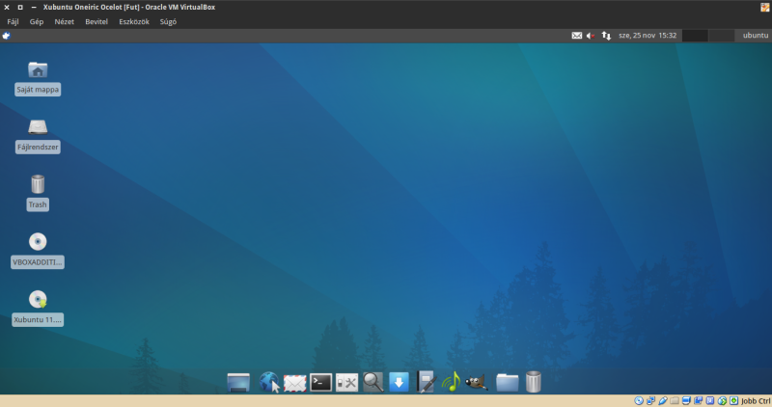Click the VirtualBox title bar corner icon
Viewport: 772px width, 407px height.
tap(764, 7)
